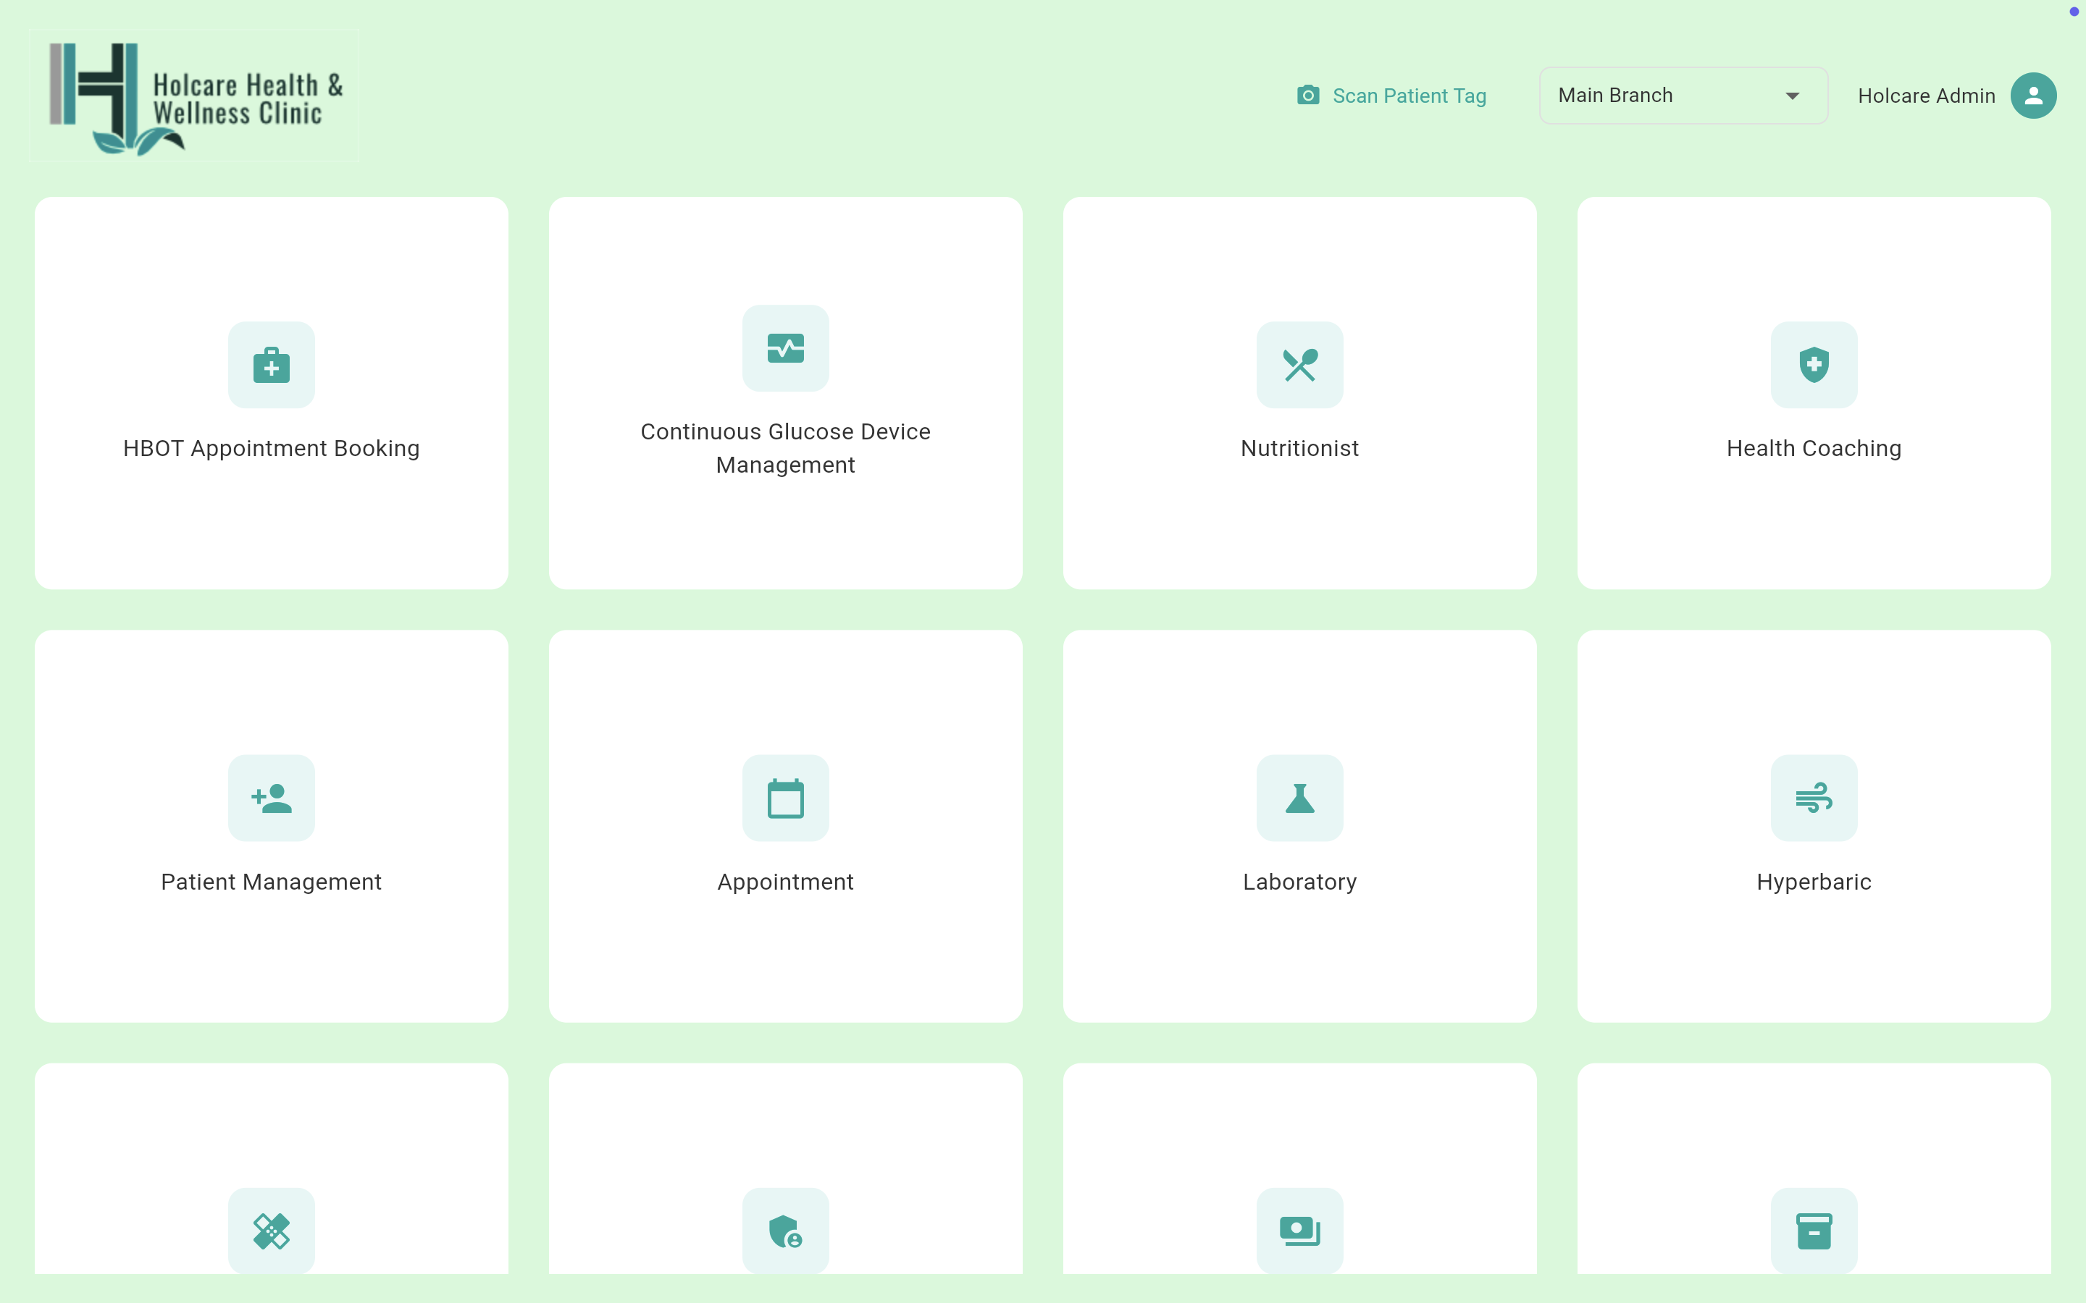Click the cash payments icon
2086x1303 pixels.
coord(1299,1231)
